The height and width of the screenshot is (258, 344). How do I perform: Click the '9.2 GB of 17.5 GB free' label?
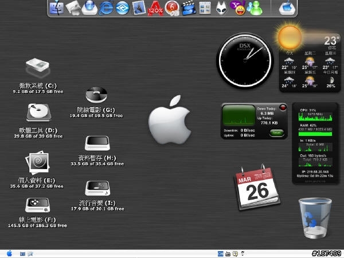pyautogui.click(x=38, y=92)
